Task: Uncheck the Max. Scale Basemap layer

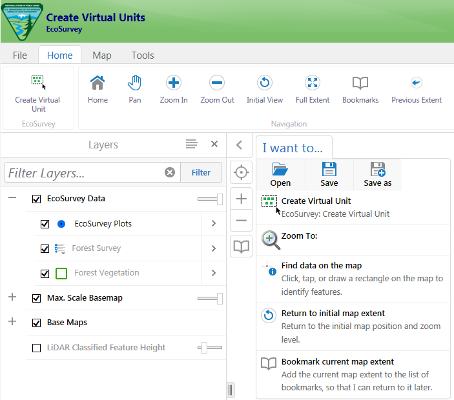Action: pos(36,298)
